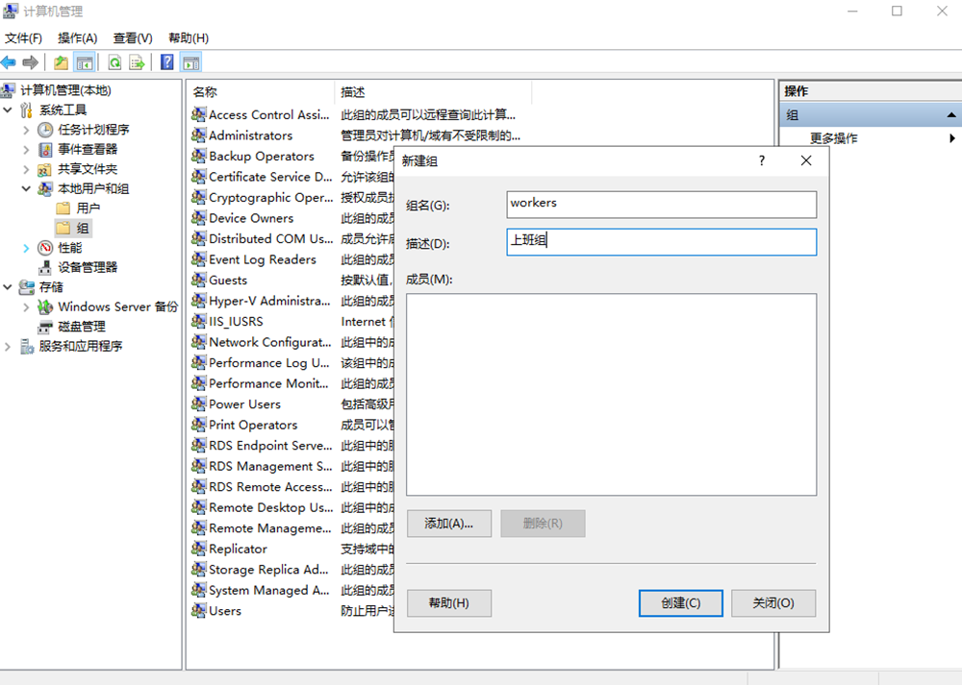
Task: Open the 查看(V) menu
Action: point(133,38)
